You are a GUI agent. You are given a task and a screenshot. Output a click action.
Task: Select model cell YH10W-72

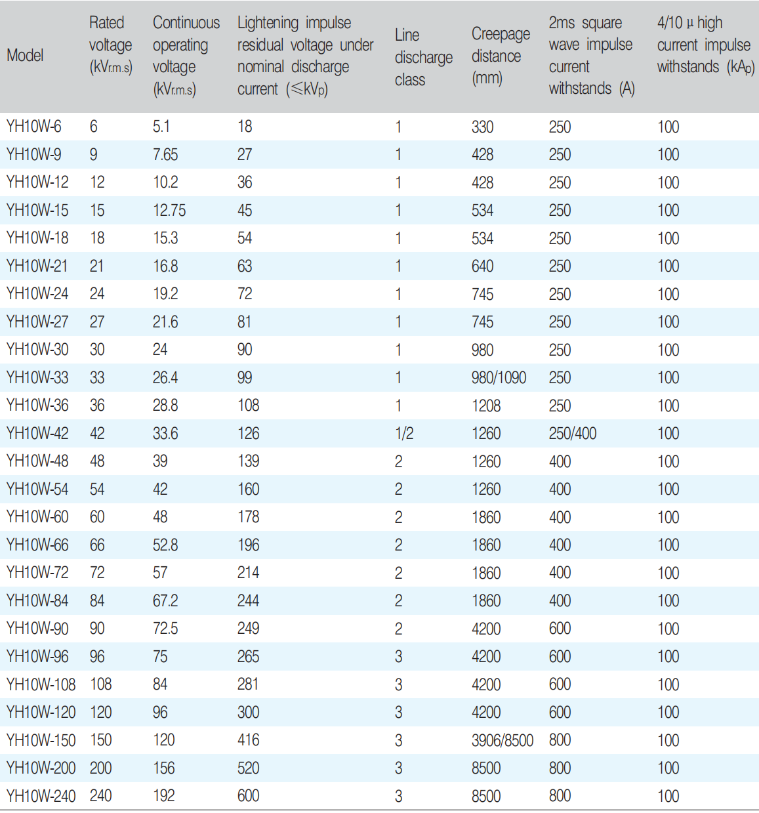click(x=37, y=573)
